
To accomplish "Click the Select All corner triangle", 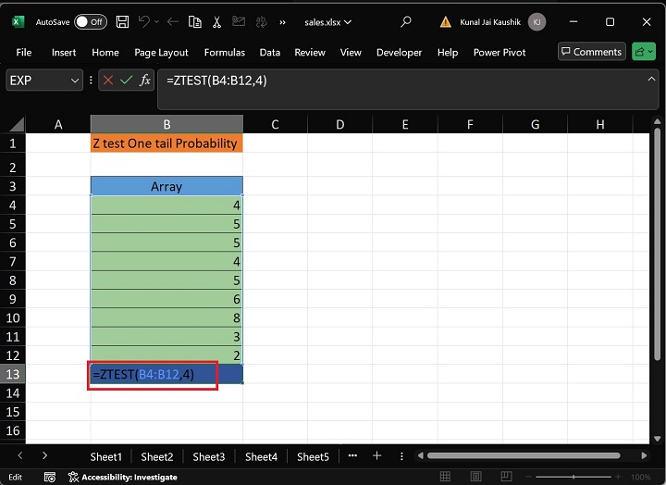I will pyautogui.click(x=17, y=124).
